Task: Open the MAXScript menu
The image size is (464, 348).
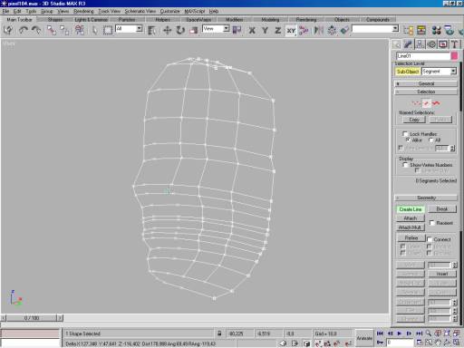Action: click(195, 11)
